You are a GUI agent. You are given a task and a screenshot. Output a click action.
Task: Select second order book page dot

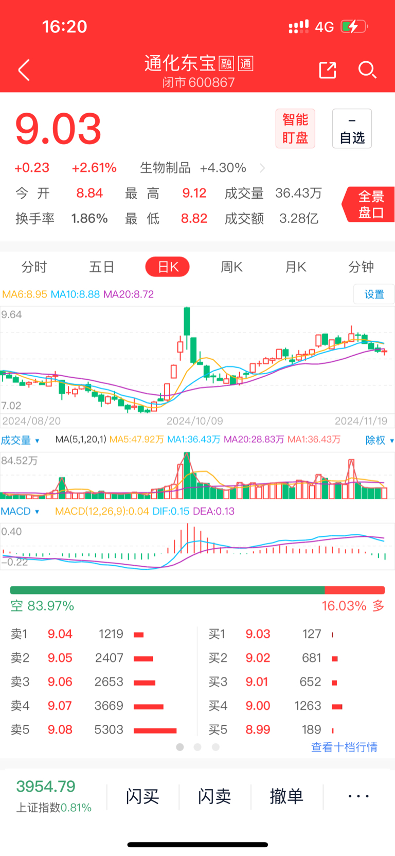[197, 747]
